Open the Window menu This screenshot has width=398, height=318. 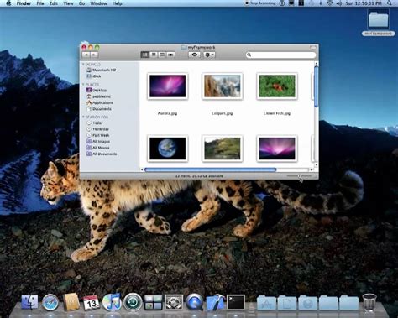point(98,3)
